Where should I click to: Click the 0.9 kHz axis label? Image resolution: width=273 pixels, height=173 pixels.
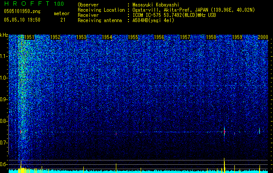4,99
